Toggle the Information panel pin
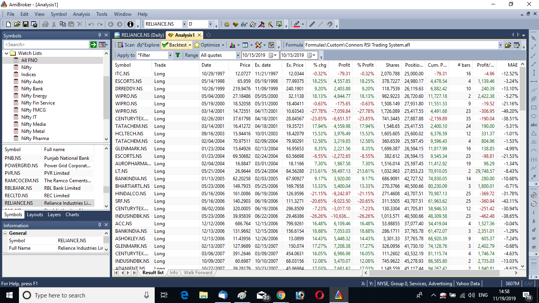Image resolution: width=539 pixels, height=303 pixels. pos(99,225)
